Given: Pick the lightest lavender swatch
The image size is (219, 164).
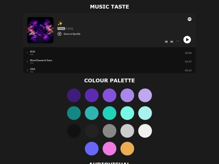Looking at the screenshot, I should pos(145,96).
